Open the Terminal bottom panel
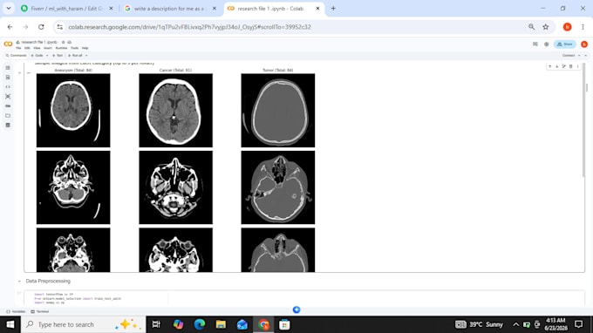The height and width of the screenshot is (333, 593). coord(40,312)
